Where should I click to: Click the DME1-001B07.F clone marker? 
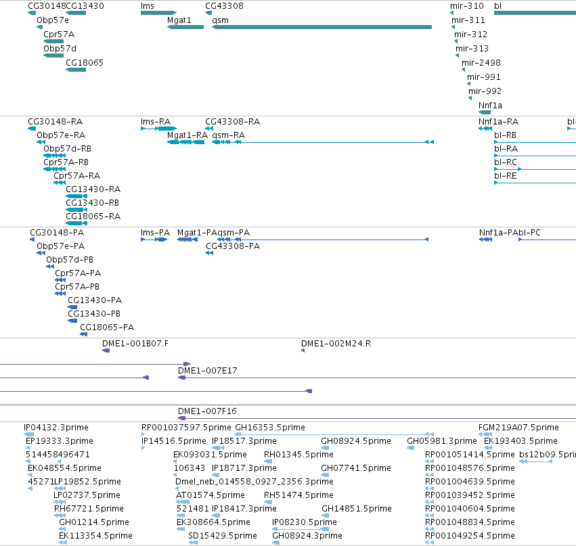tap(106, 350)
